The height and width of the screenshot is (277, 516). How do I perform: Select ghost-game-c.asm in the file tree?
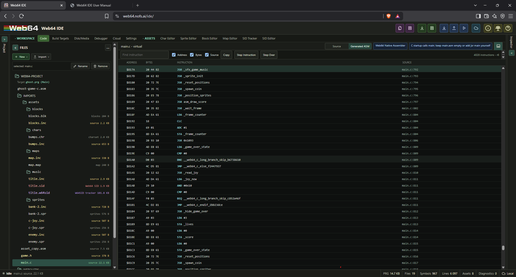click(x=32, y=89)
